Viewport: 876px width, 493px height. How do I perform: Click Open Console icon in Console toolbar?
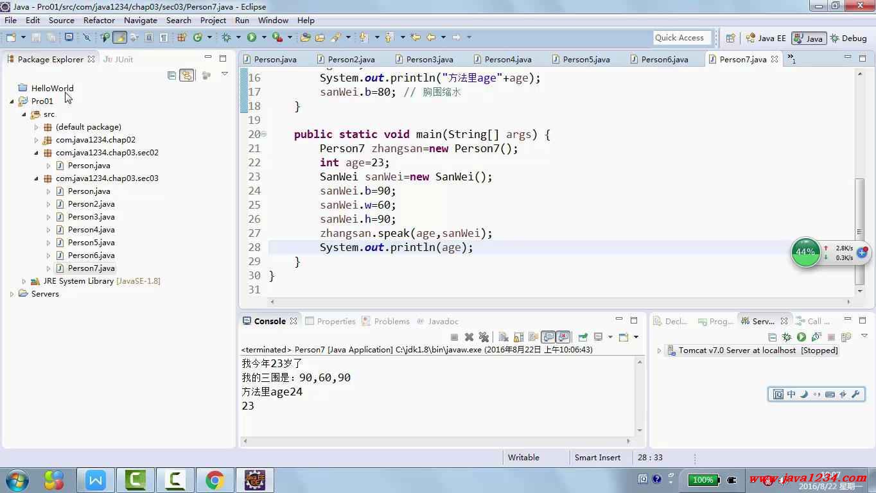click(x=623, y=337)
